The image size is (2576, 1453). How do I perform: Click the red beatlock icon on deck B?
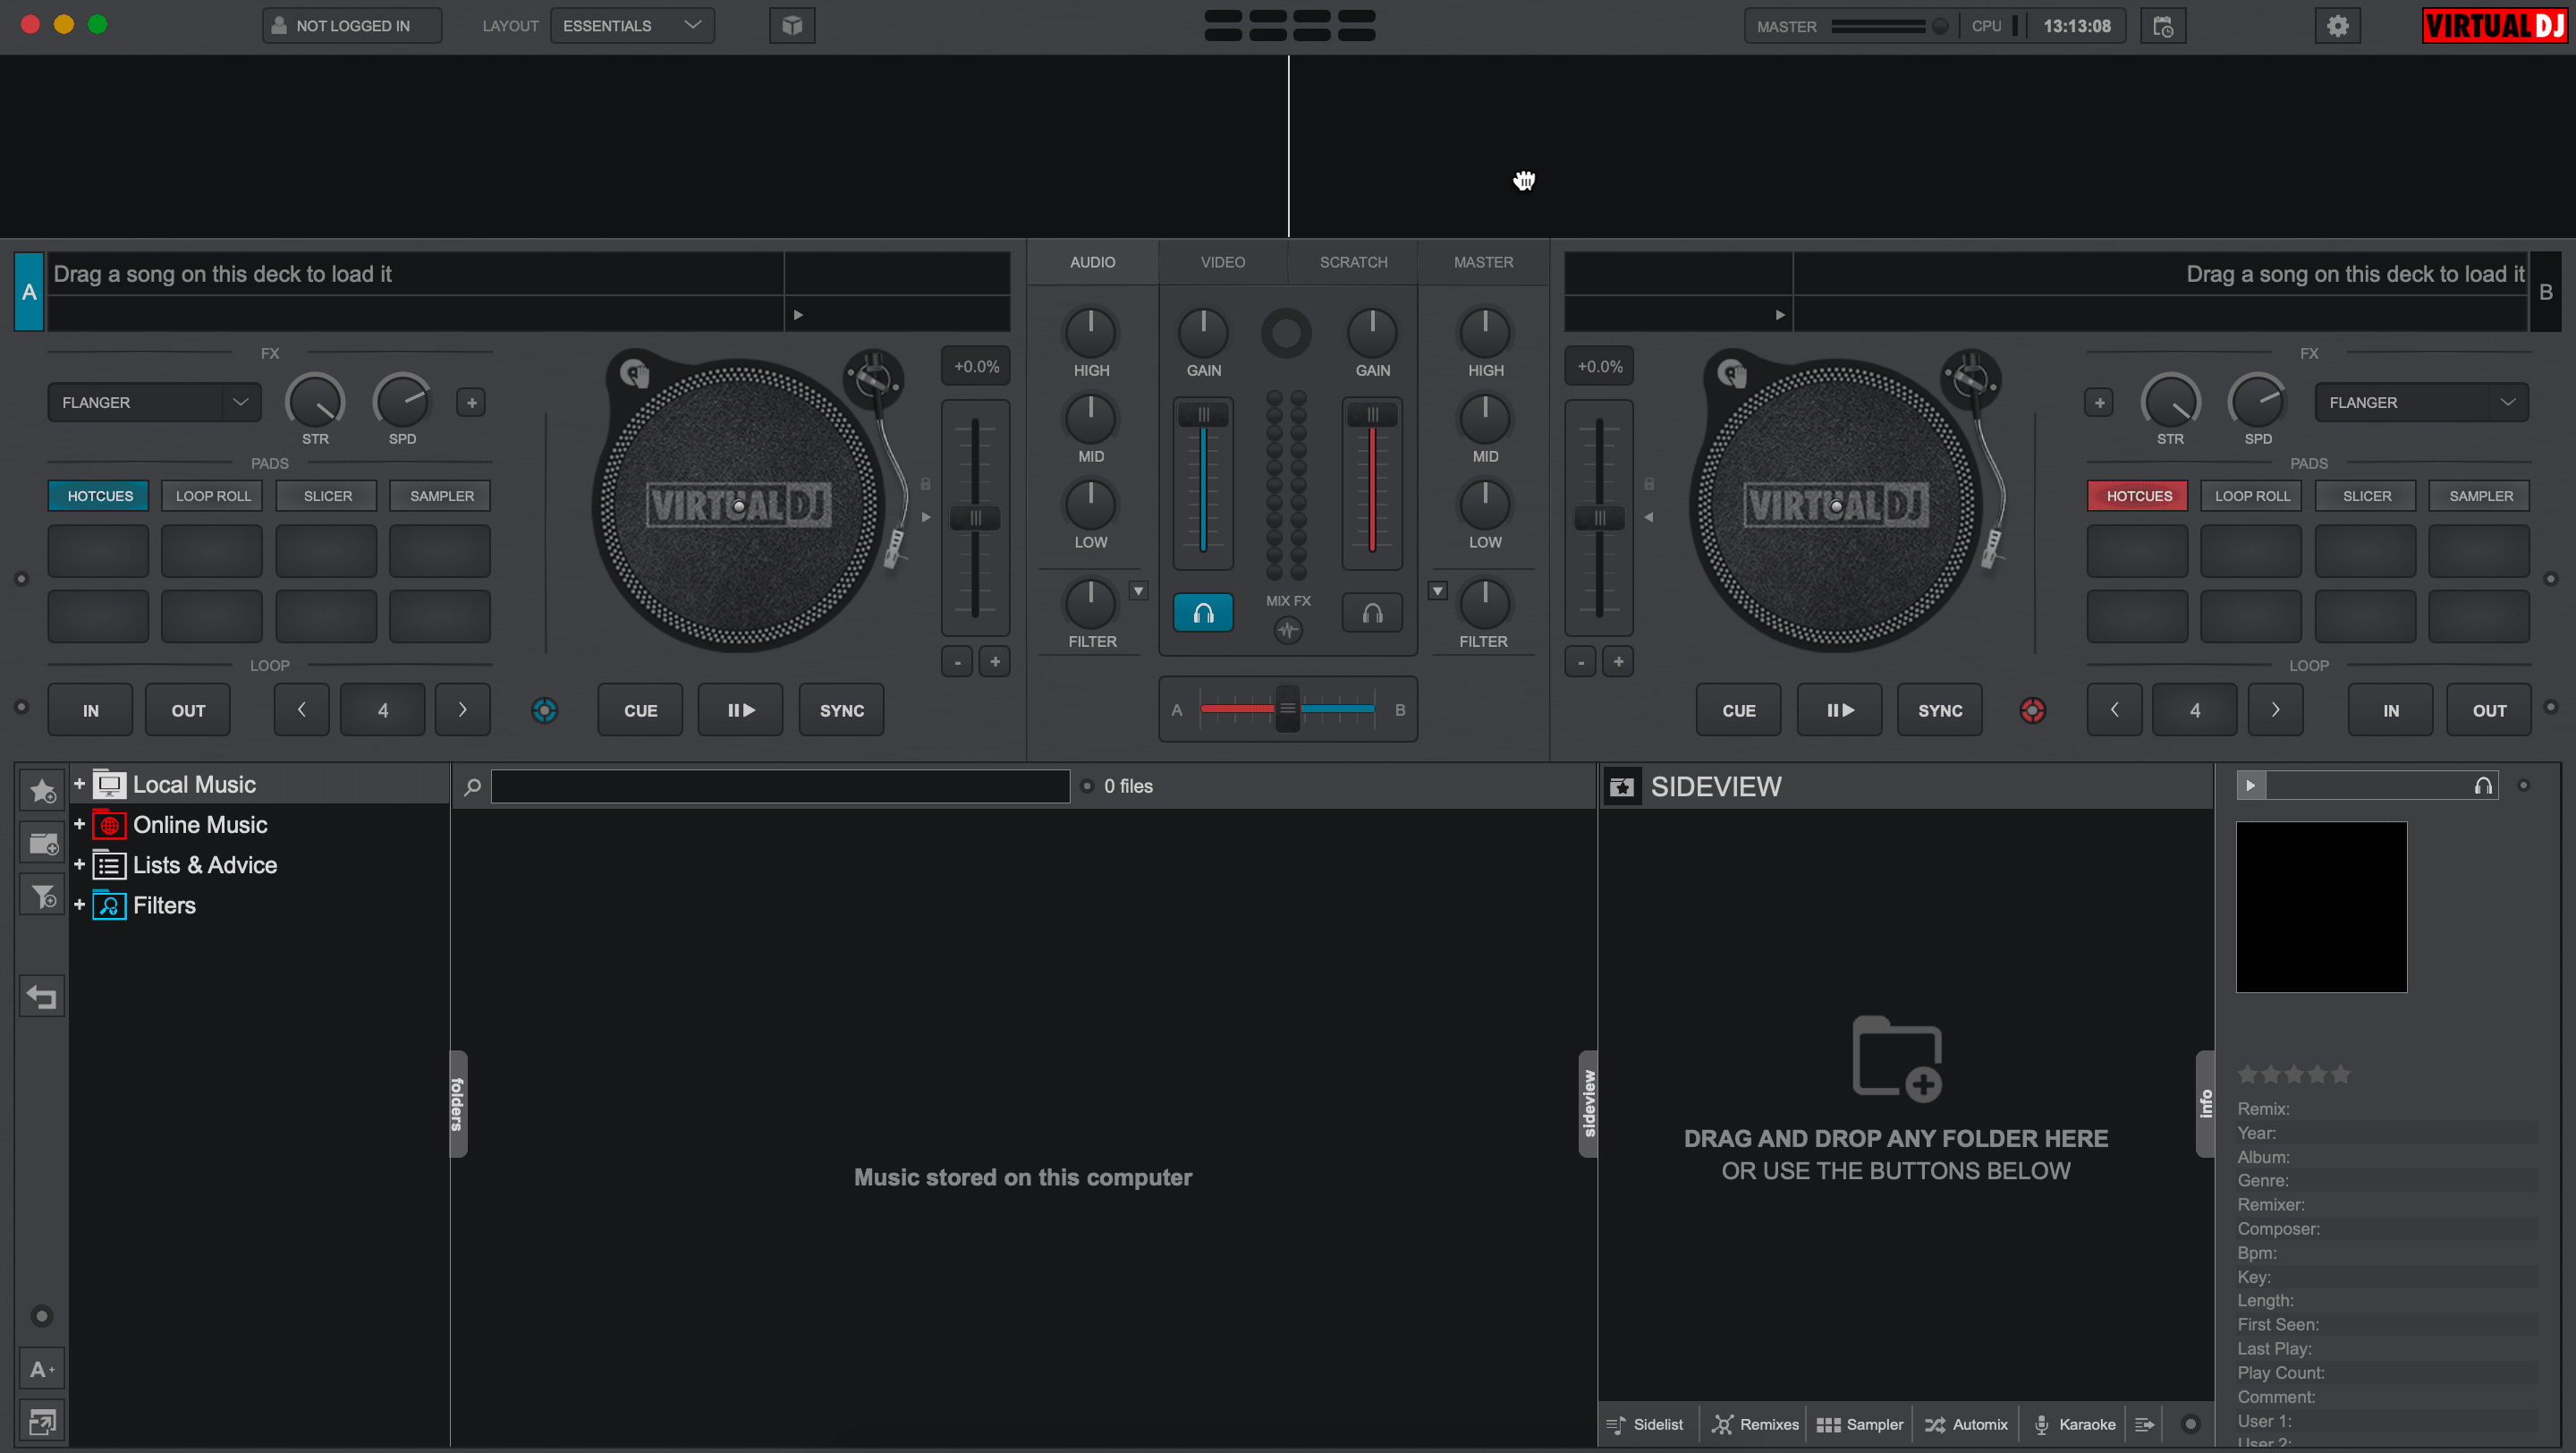coord(2032,710)
